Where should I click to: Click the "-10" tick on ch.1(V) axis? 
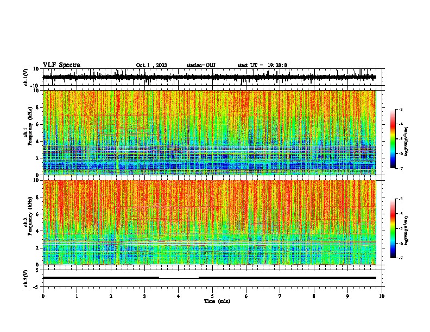pyautogui.click(x=35, y=86)
